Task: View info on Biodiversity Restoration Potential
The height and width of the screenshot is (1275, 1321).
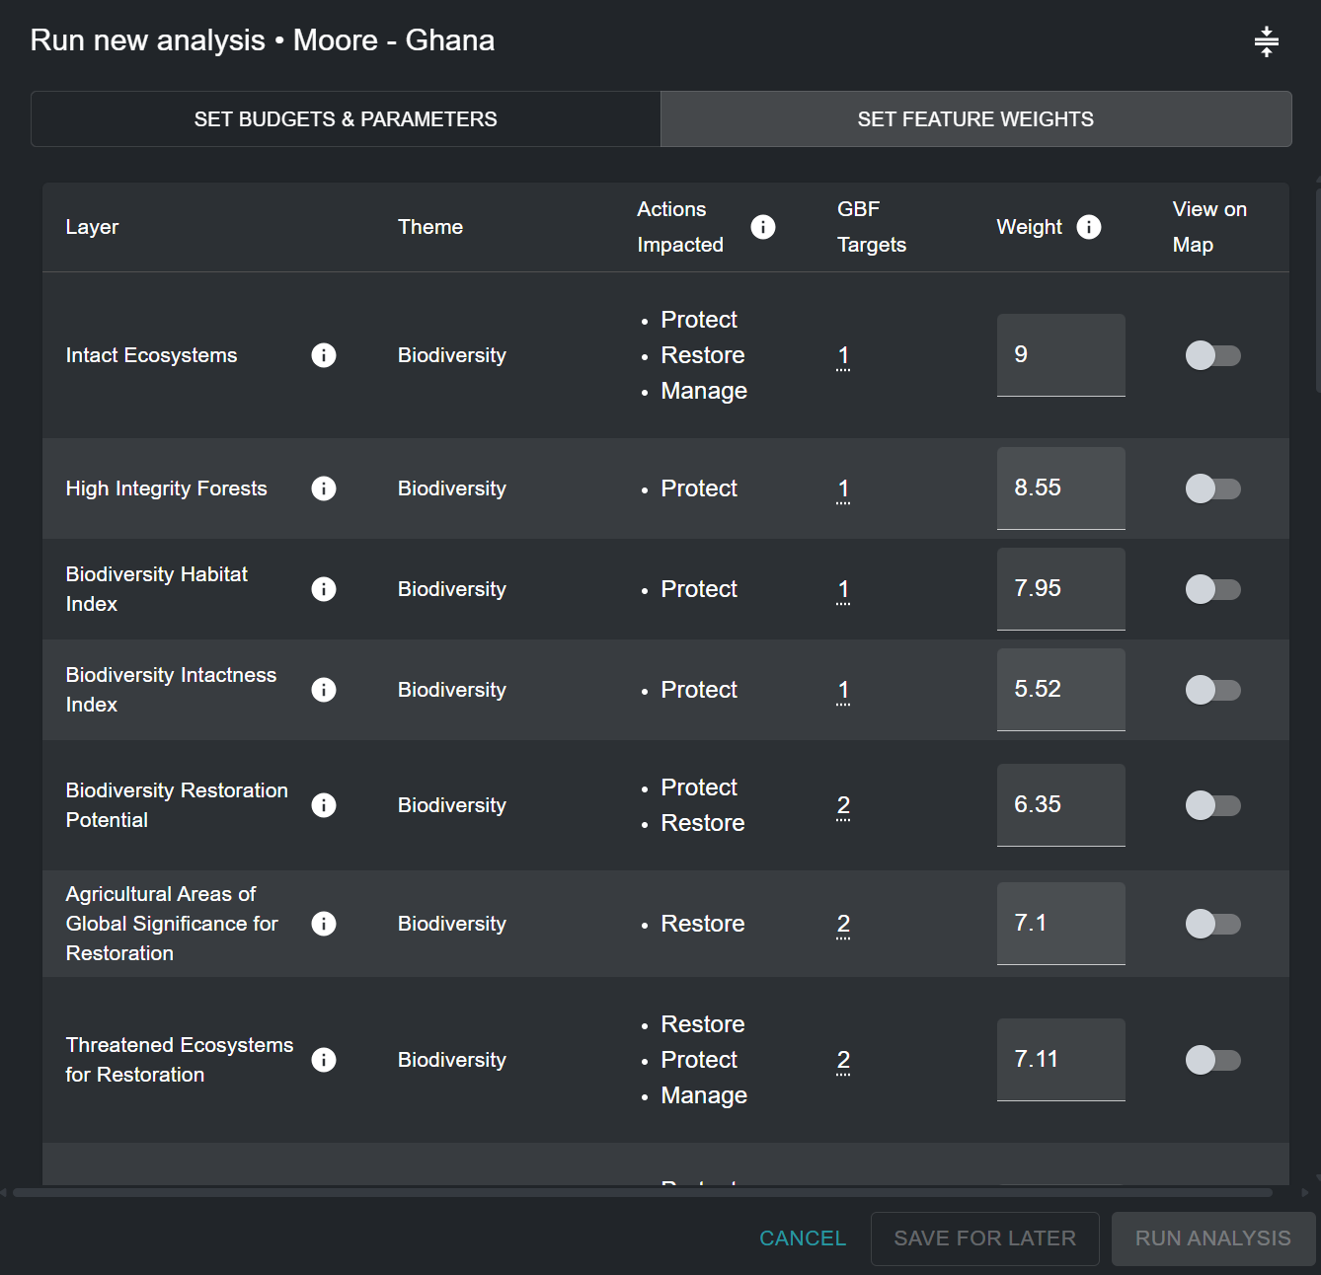Action: pyautogui.click(x=324, y=805)
